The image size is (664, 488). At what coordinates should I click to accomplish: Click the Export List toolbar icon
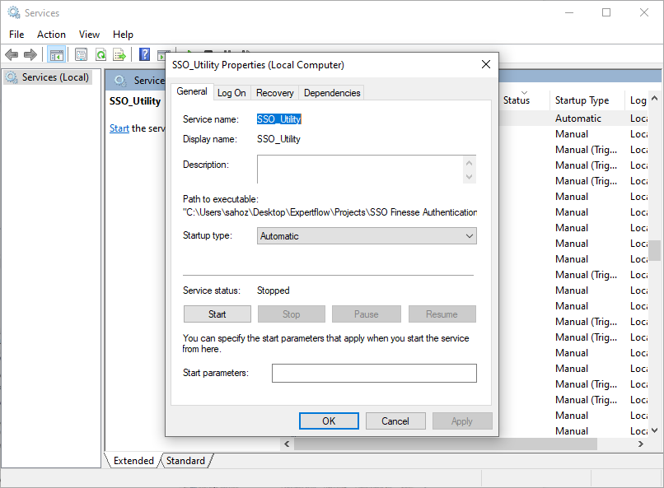tap(119, 54)
